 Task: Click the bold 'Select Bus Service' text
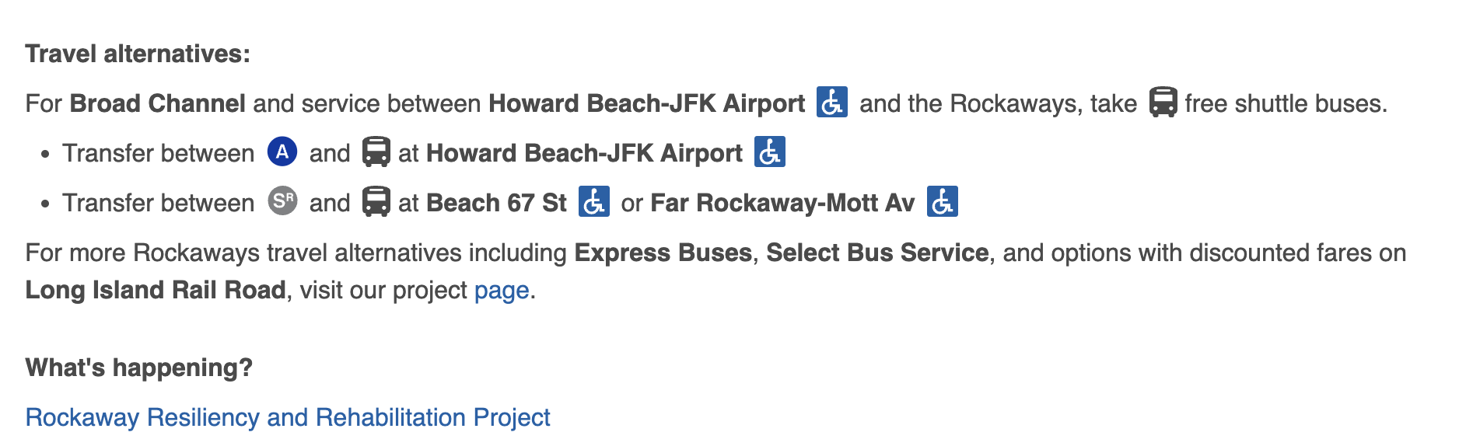[877, 253]
